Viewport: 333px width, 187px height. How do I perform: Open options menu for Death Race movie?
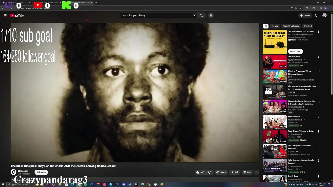(318, 176)
